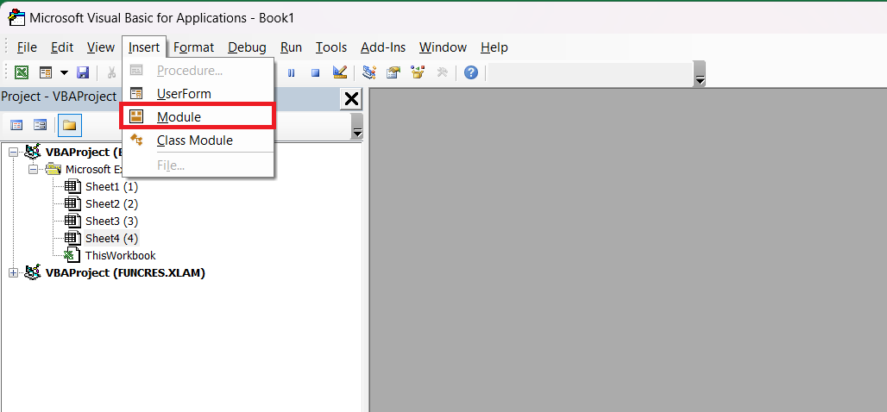
Task: Expand the VBAProject (FUNCRES.XLAM) node
Action: [x=14, y=273]
